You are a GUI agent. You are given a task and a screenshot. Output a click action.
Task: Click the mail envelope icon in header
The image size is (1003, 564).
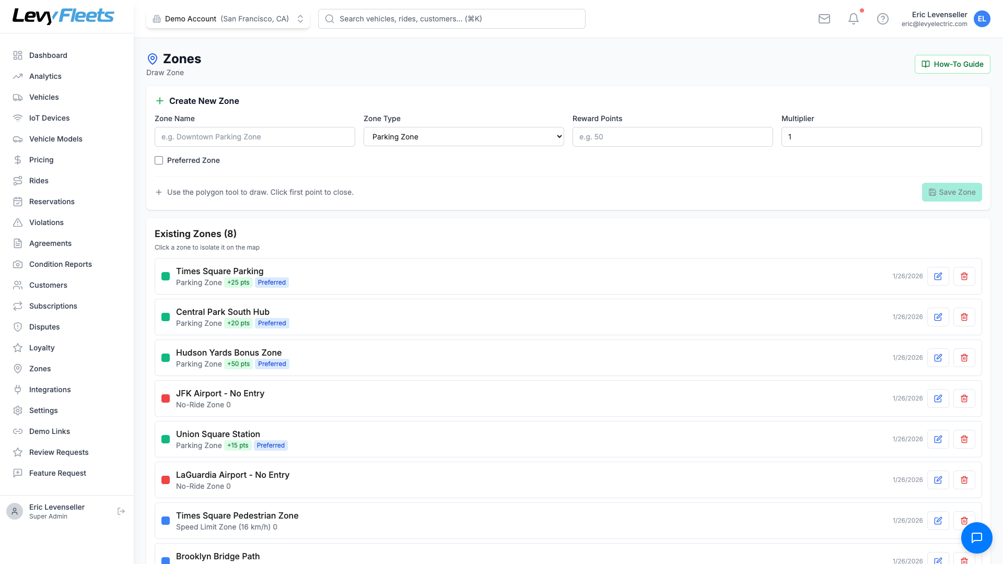pos(824,19)
